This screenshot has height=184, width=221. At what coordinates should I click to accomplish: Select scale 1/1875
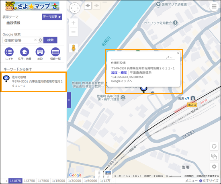pos(15,181)
